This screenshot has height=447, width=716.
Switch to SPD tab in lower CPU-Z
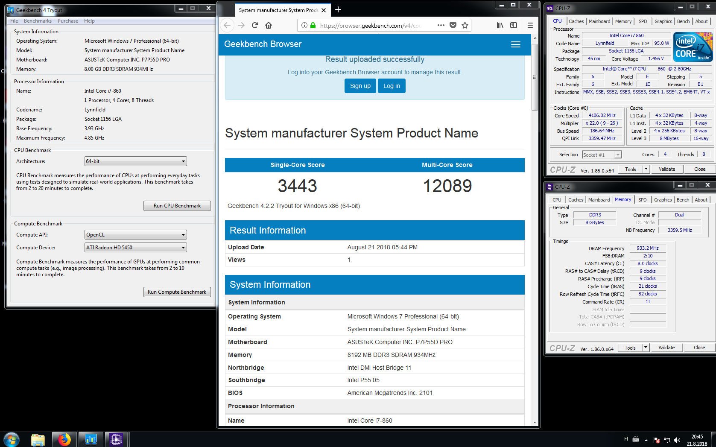[643, 200]
